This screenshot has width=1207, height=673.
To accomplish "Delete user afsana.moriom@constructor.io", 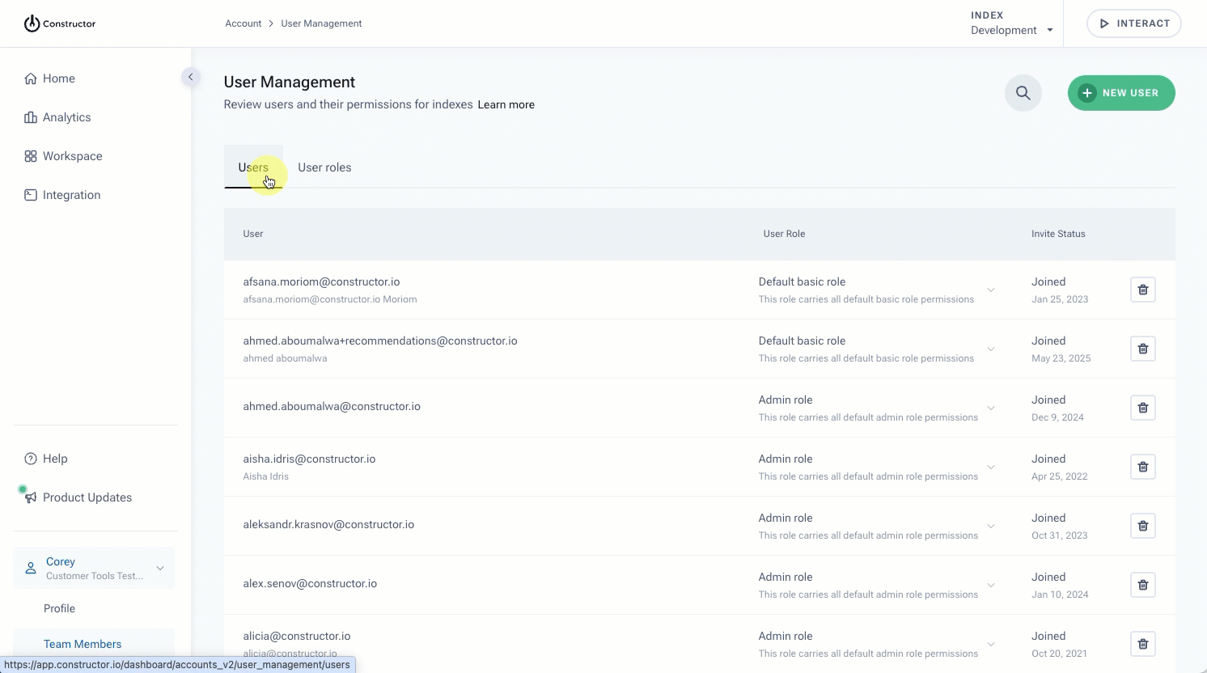I will pos(1143,290).
